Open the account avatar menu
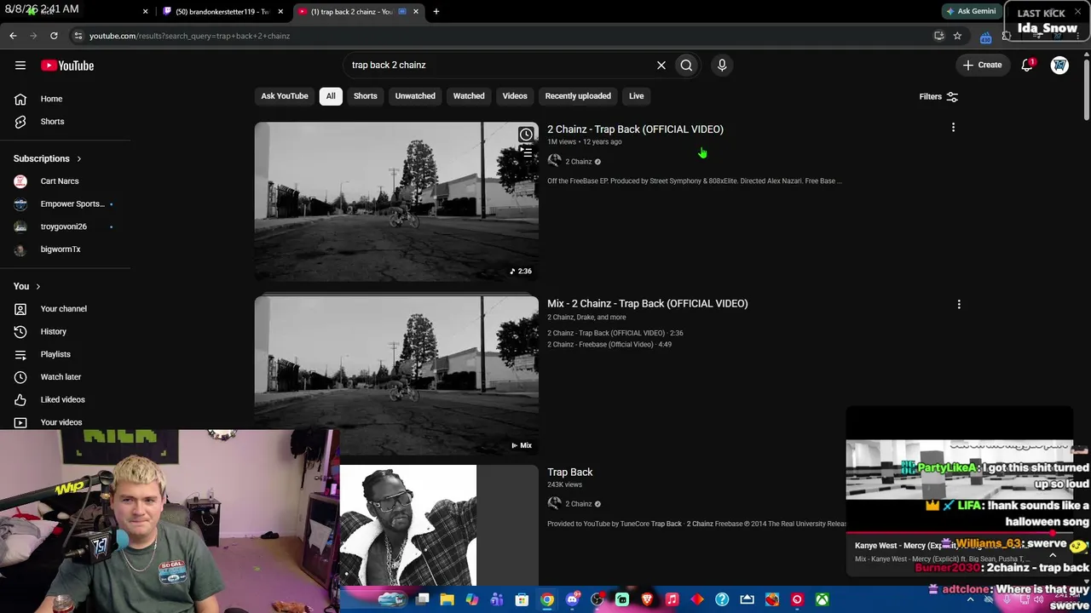Image resolution: width=1091 pixels, height=613 pixels. pos(1059,65)
